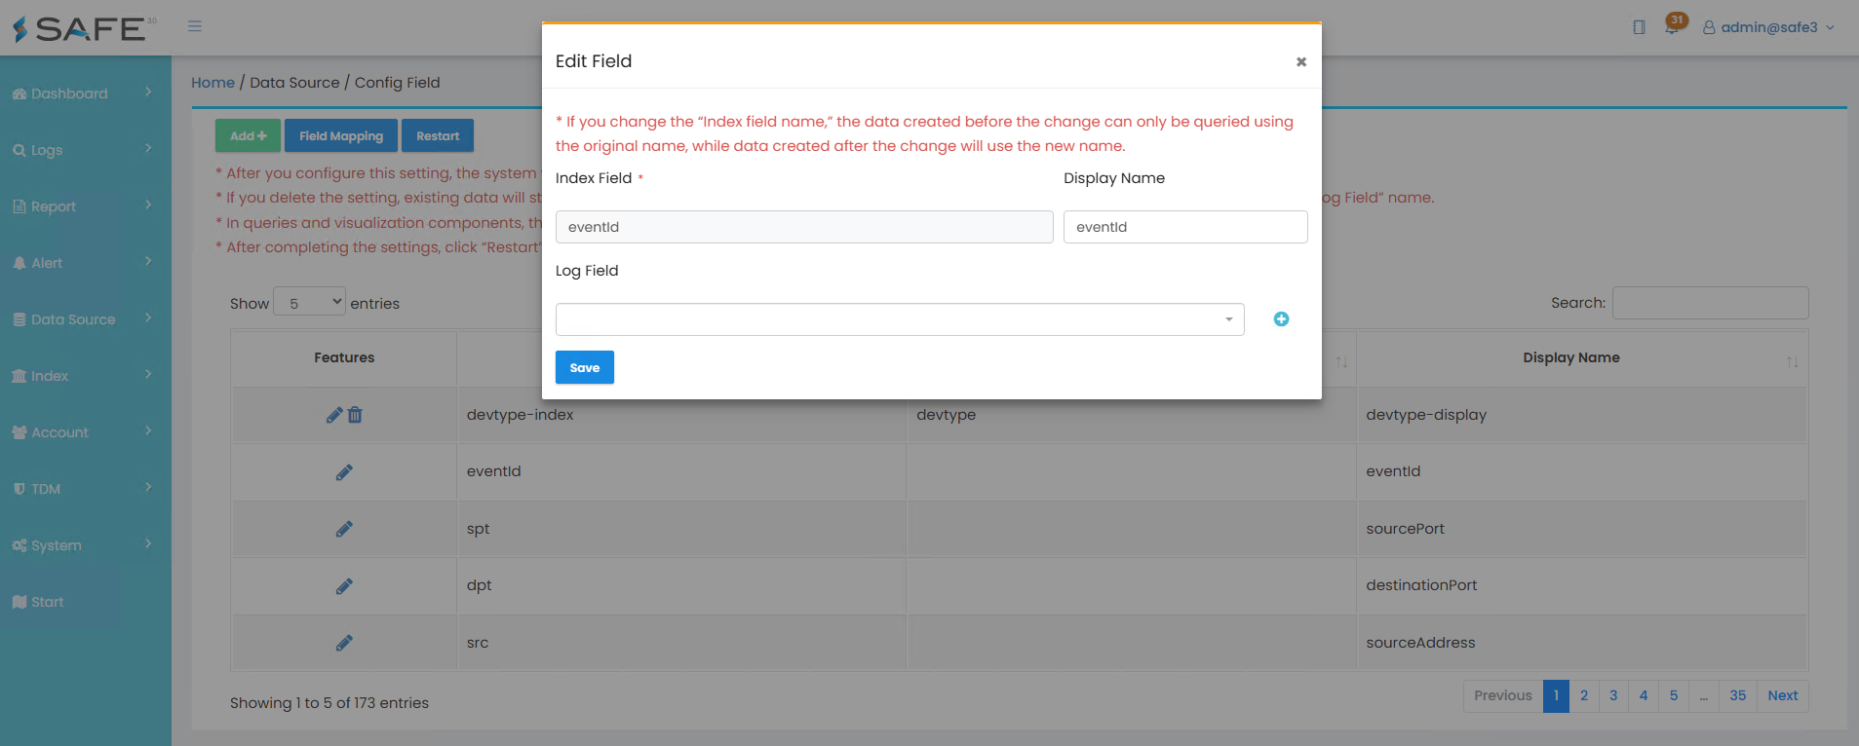Expand the Account sidebar section
The image size is (1859, 746).
coord(85,432)
